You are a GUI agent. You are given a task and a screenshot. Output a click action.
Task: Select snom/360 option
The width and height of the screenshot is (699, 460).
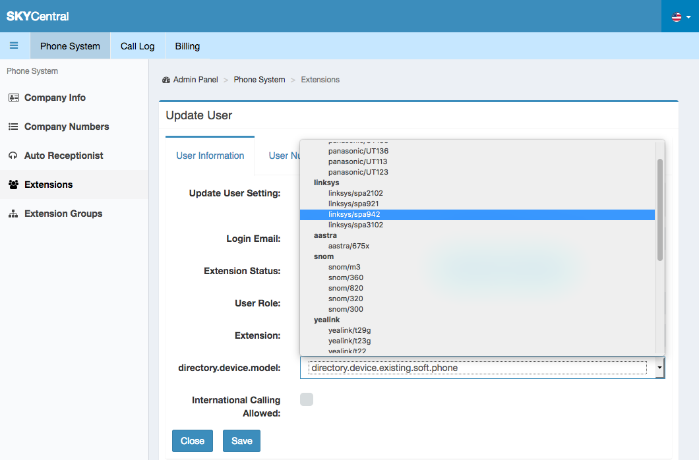coord(477,277)
